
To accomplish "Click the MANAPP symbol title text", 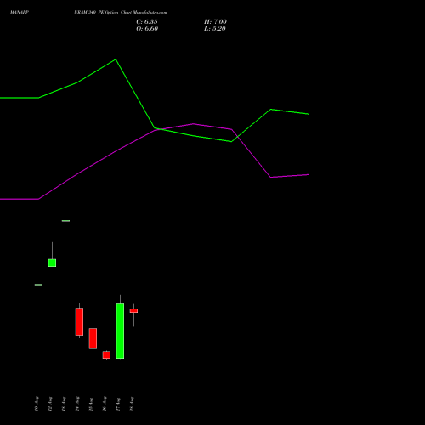I will click(20, 12).
